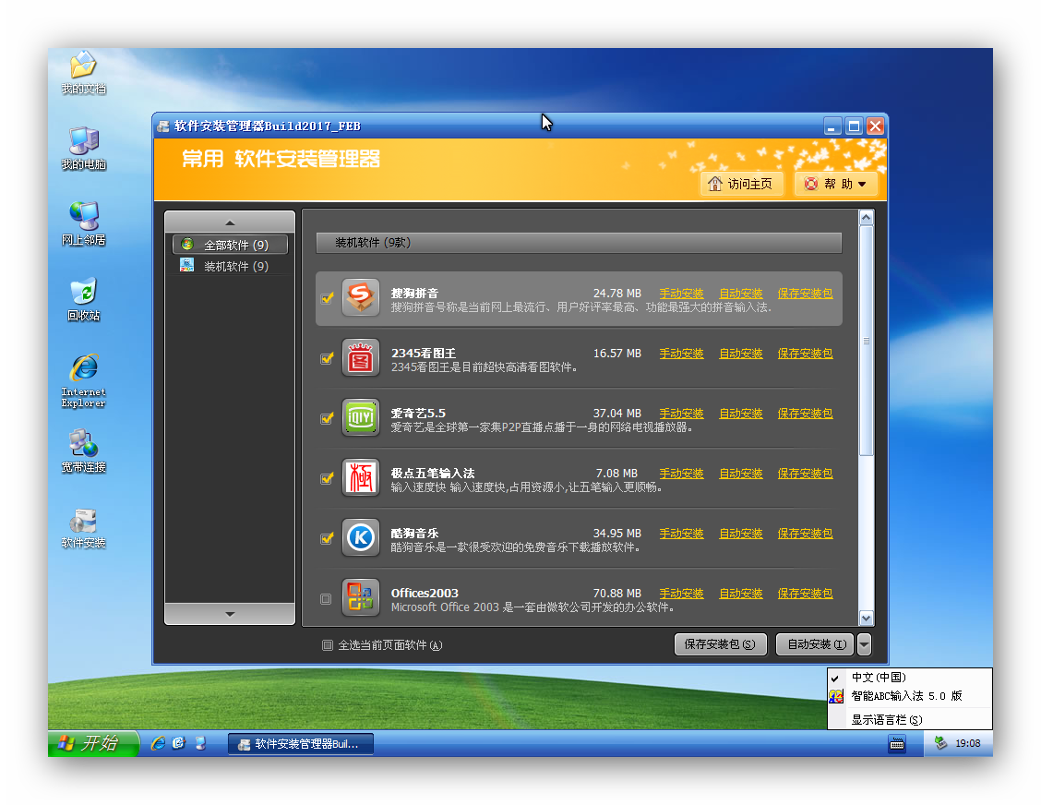
Task: Click the sidebar scroll-down arrow bar
Action: pos(230,614)
